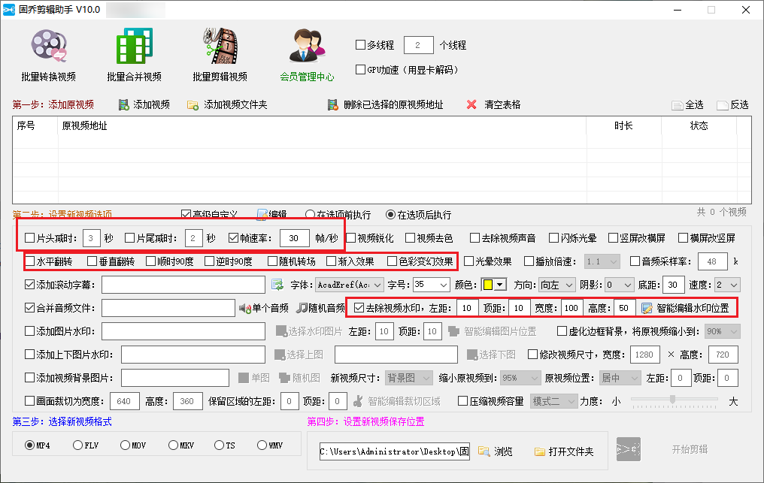Click 全选 select all
The image size is (764, 483).
687,105
